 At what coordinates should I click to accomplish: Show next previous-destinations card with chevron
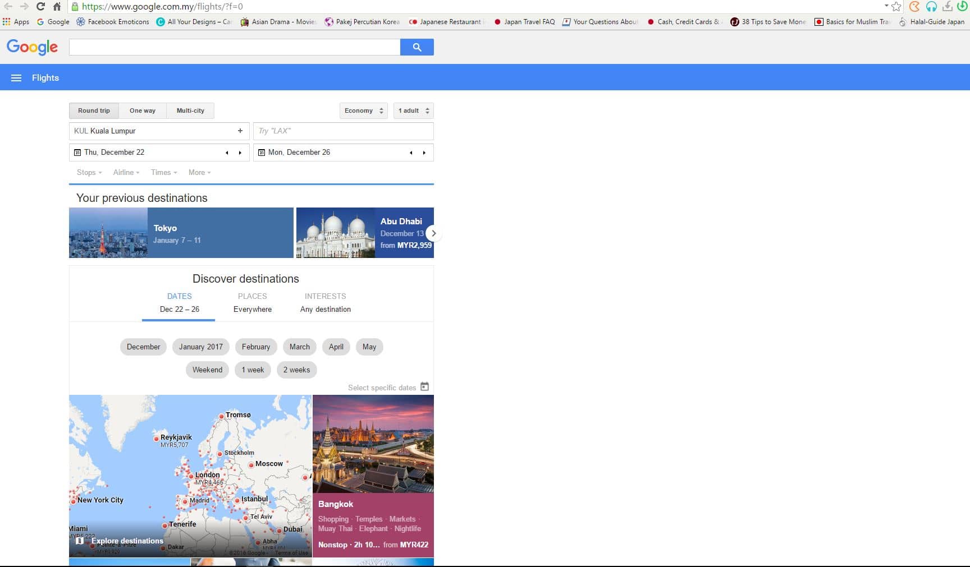pos(433,233)
